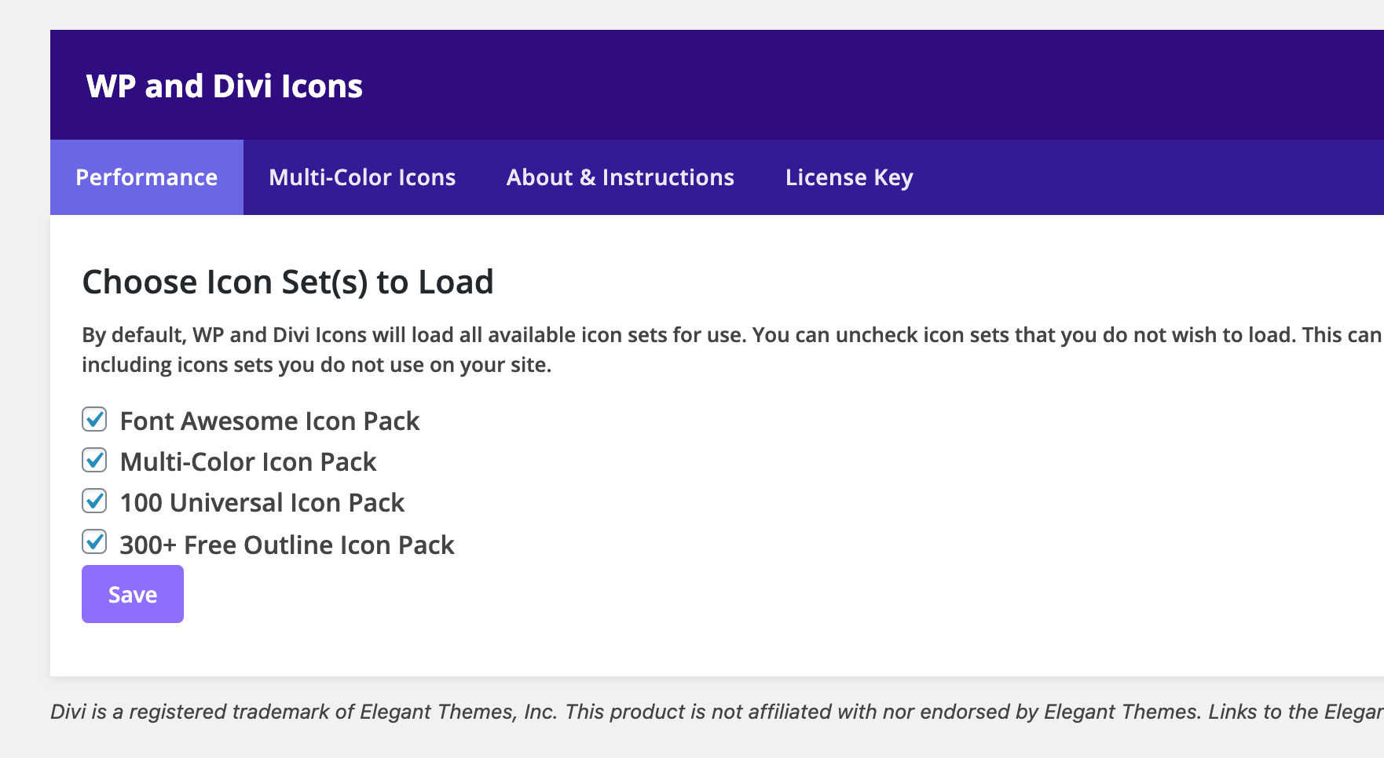This screenshot has width=1384, height=758.
Task: Click the Divi registered trademark disclaimer text
Action: pos(716,712)
